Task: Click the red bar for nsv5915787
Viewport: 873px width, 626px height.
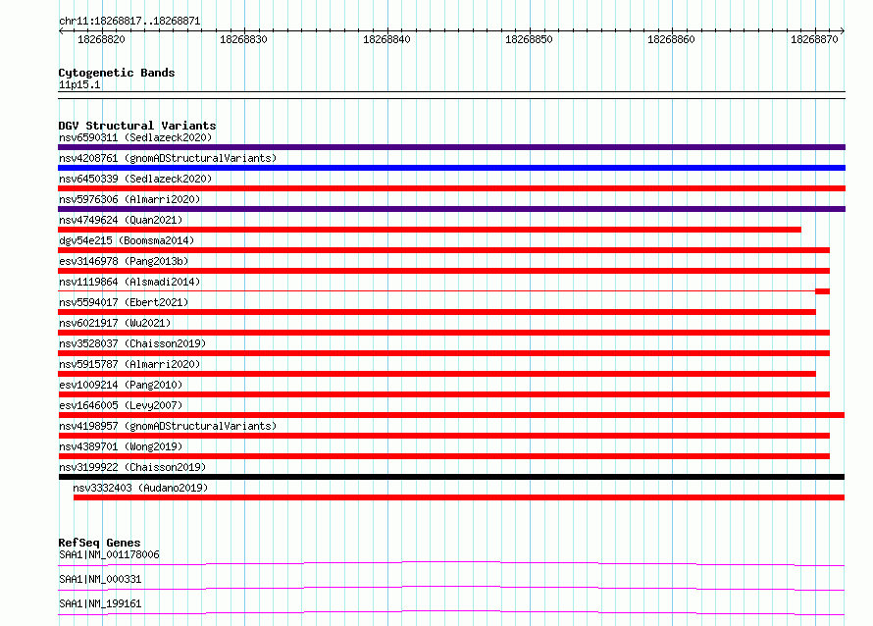Action: (x=436, y=374)
